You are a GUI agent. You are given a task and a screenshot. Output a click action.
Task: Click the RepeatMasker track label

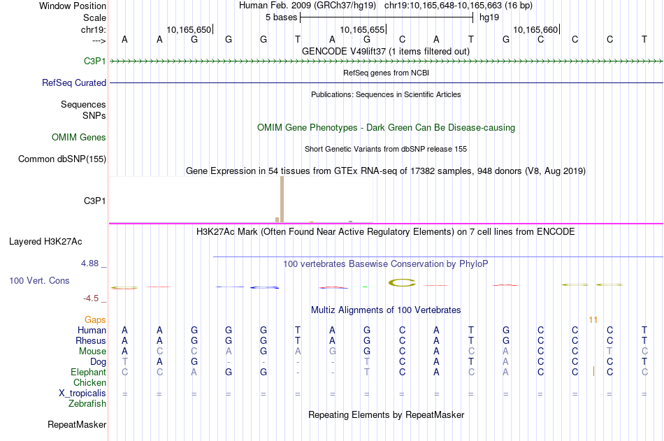click(x=77, y=424)
